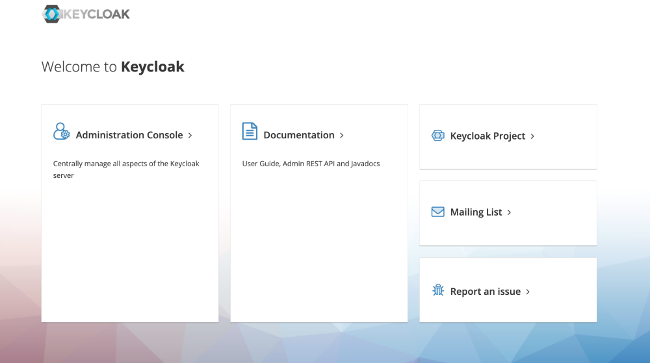This screenshot has width=650, height=363.
Task: Visit the Keycloak Project link
Action: pos(487,136)
